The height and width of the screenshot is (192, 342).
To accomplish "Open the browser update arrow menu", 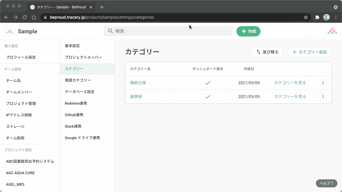I will pos(336,7).
